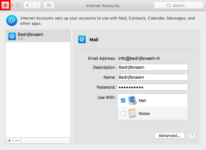
Task: Enable the Notes checkbox
Action: [123, 113]
